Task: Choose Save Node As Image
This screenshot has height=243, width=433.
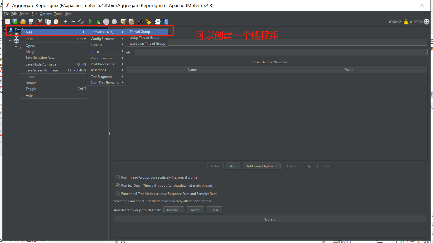Action: click(54, 64)
